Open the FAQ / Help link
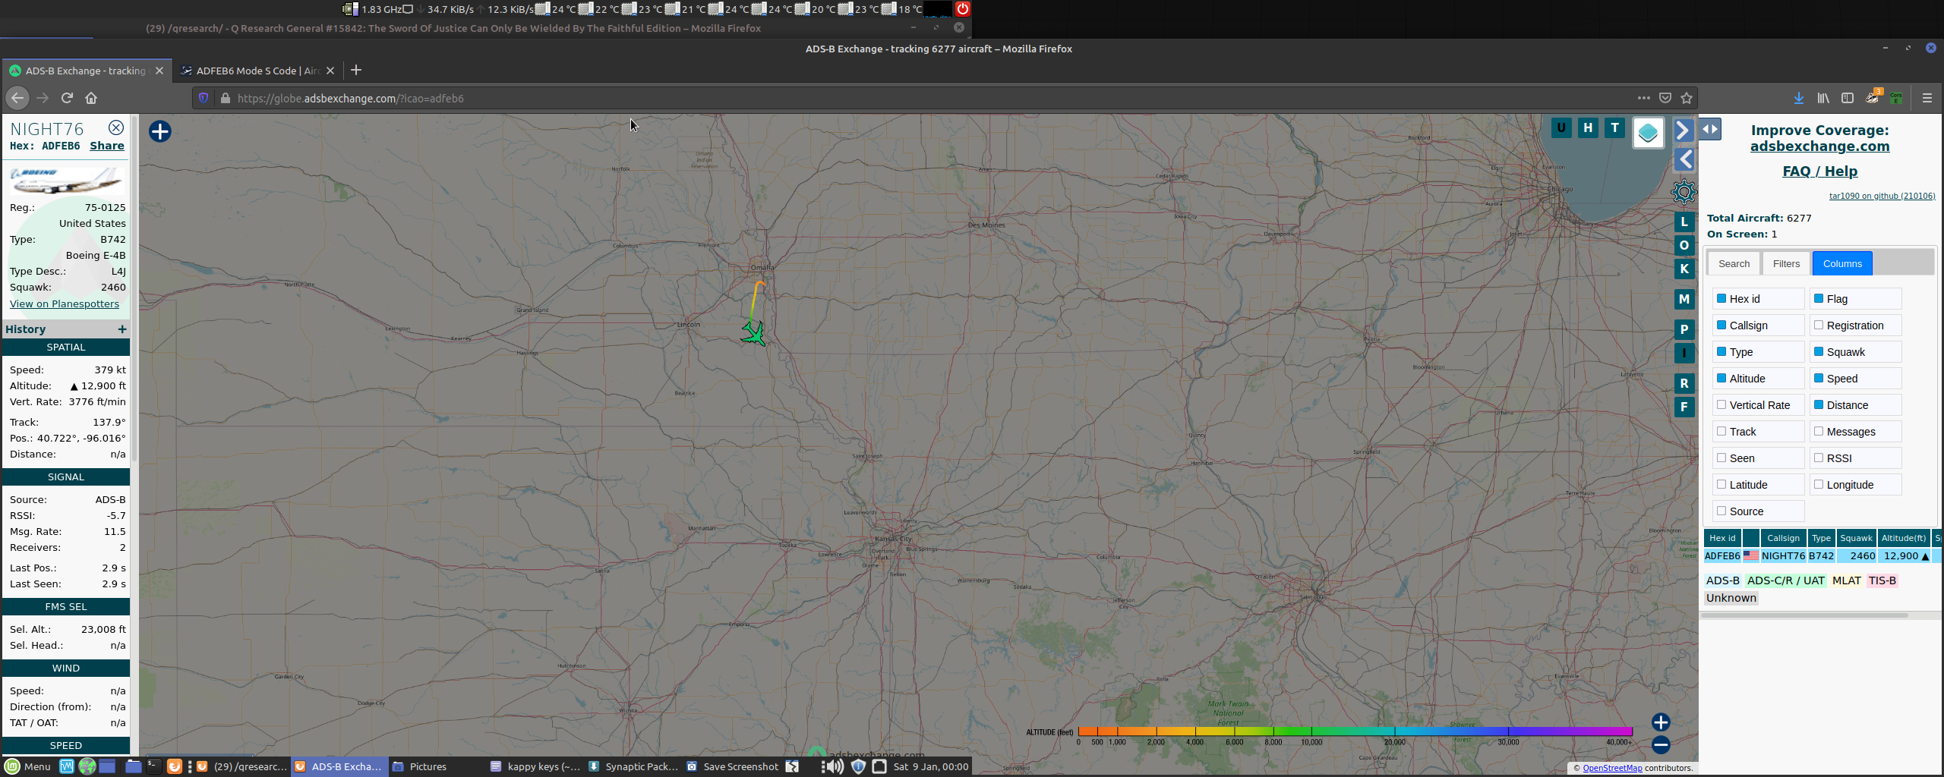The height and width of the screenshot is (777, 1944). click(1819, 171)
